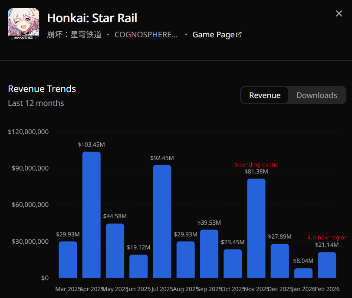Click the $90,000,000 axis label
352x298 pixels.
pyautogui.click(x=30, y=168)
